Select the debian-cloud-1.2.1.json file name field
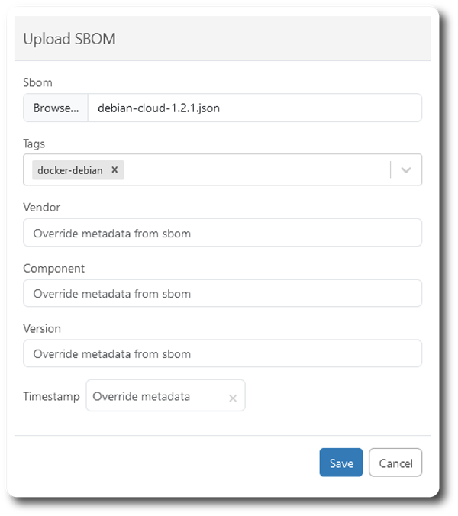Viewport: 458px width, 516px height. coord(255,108)
